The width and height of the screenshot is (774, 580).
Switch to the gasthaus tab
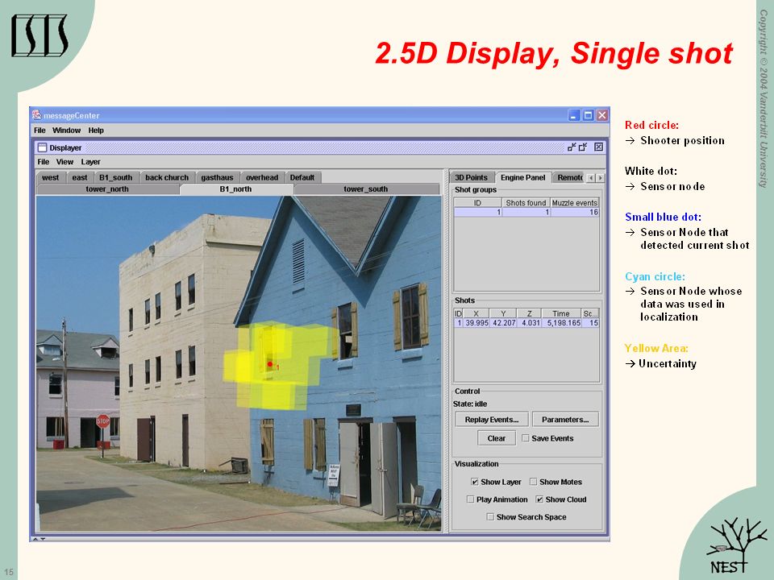217,177
